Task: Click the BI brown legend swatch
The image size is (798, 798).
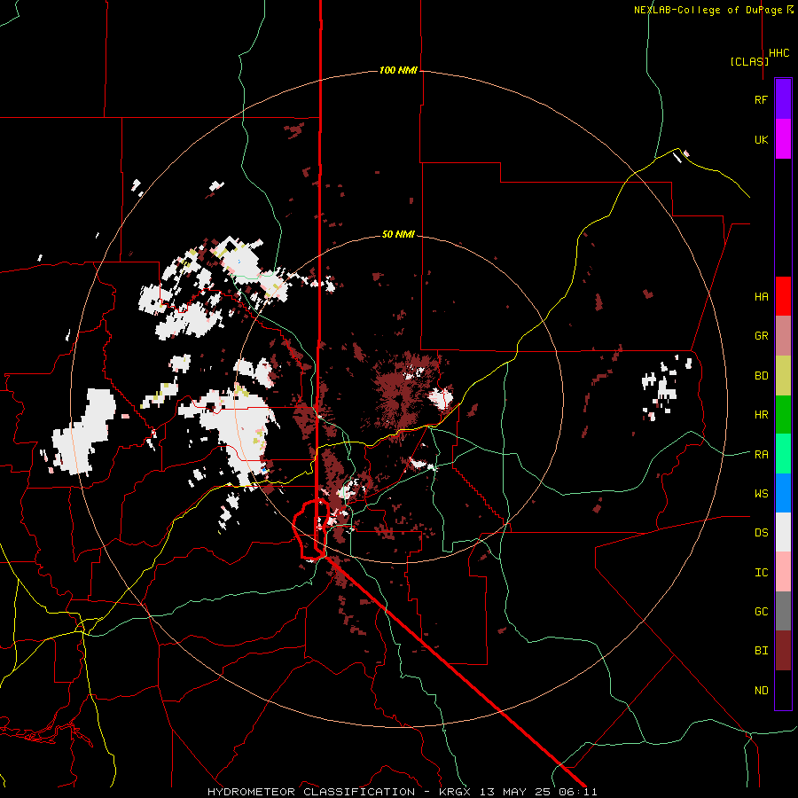Action: pos(783,651)
